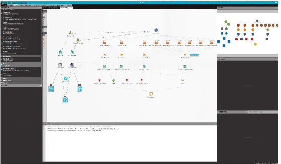Screen dimensions: 281x164
Task: Open the Transforms ribbon tab
Action: 37,5
